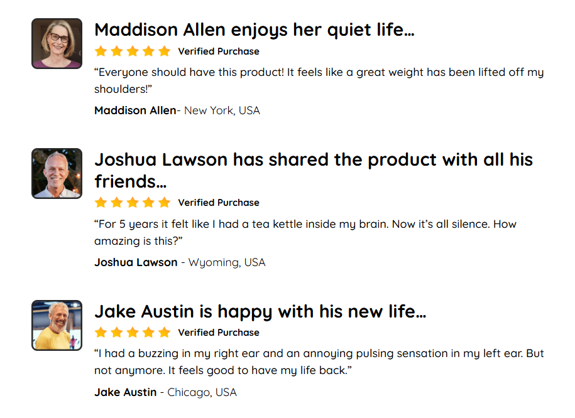This screenshot has width=575, height=418.
Task: Click the "Joshua Lawson has shared the product" headline
Action: tap(313, 170)
